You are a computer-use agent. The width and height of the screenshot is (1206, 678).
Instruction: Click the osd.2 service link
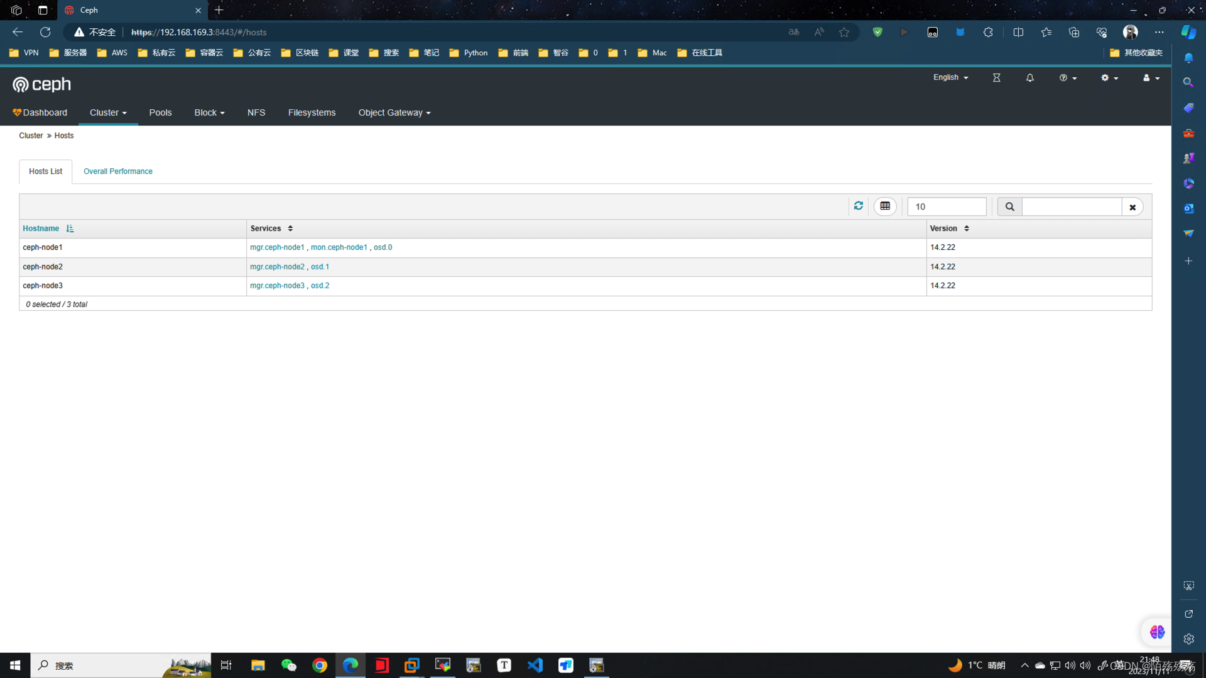tap(320, 286)
